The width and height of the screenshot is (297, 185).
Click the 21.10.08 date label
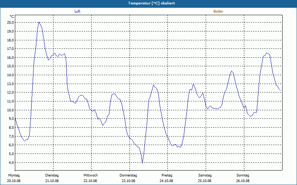(x=52, y=181)
